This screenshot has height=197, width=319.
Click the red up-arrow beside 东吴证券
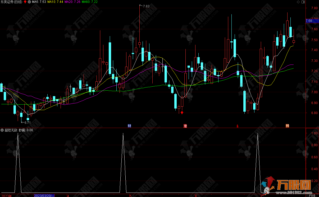click(25, 2)
